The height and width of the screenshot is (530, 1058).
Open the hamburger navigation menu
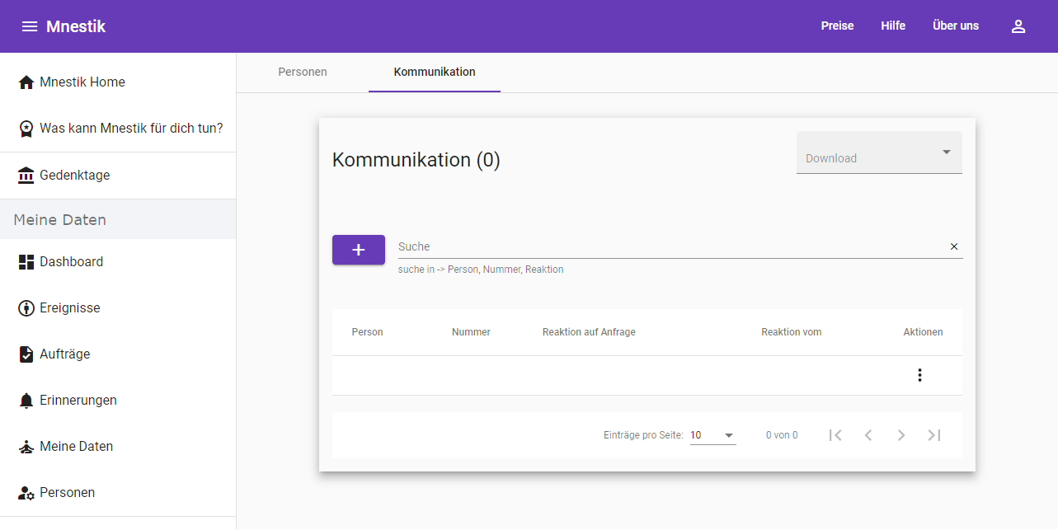[x=30, y=26]
